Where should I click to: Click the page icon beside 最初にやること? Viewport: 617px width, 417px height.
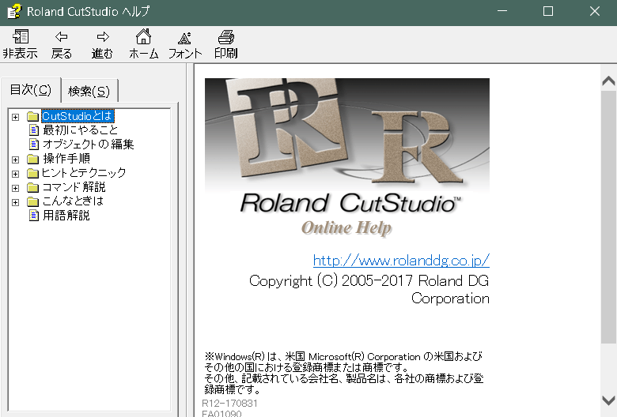tap(34, 130)
